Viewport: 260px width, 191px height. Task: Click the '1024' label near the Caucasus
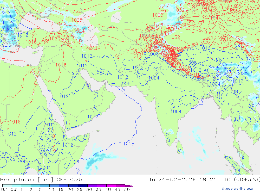click(79, 31)
